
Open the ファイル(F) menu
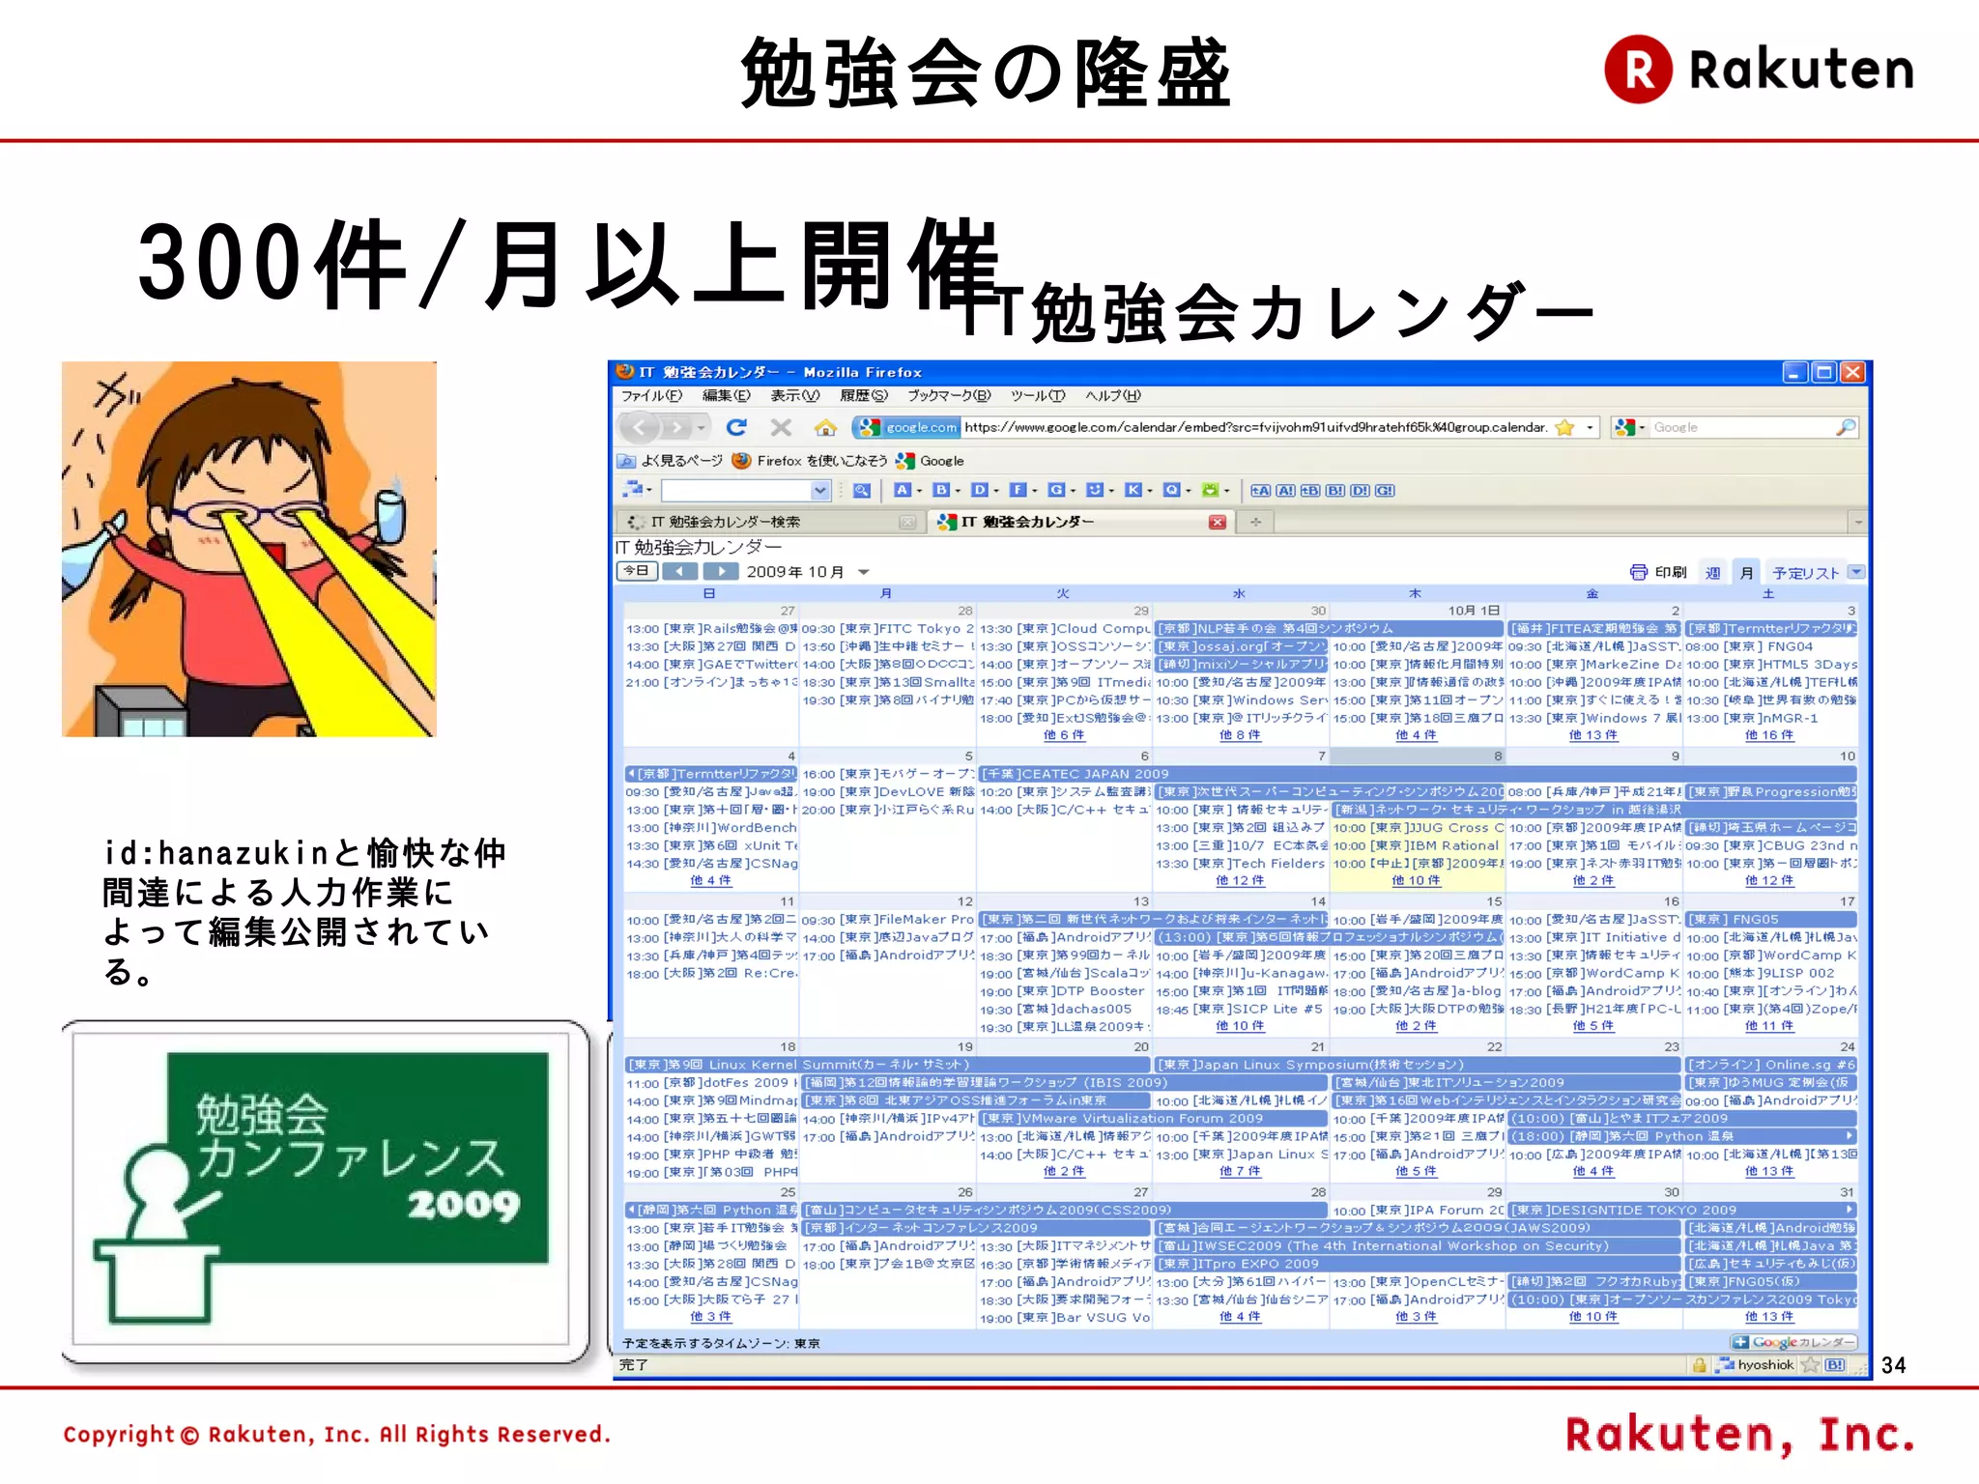tap(651, 396)
